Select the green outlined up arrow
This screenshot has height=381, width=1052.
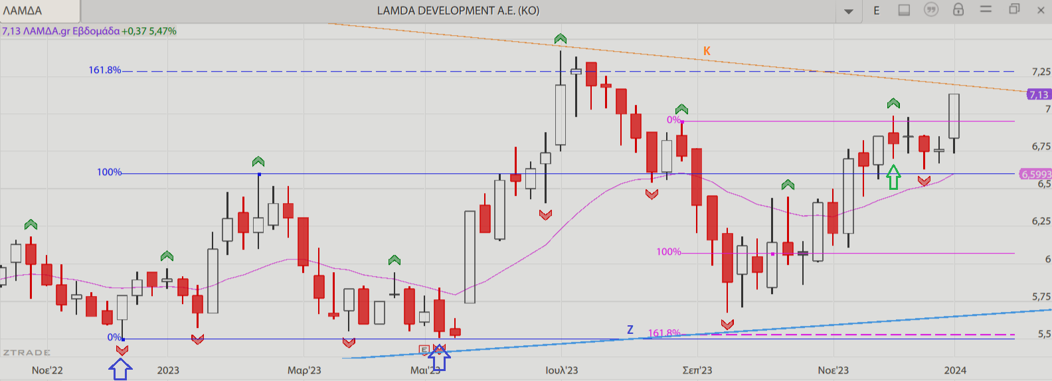[x=894, y=177]
